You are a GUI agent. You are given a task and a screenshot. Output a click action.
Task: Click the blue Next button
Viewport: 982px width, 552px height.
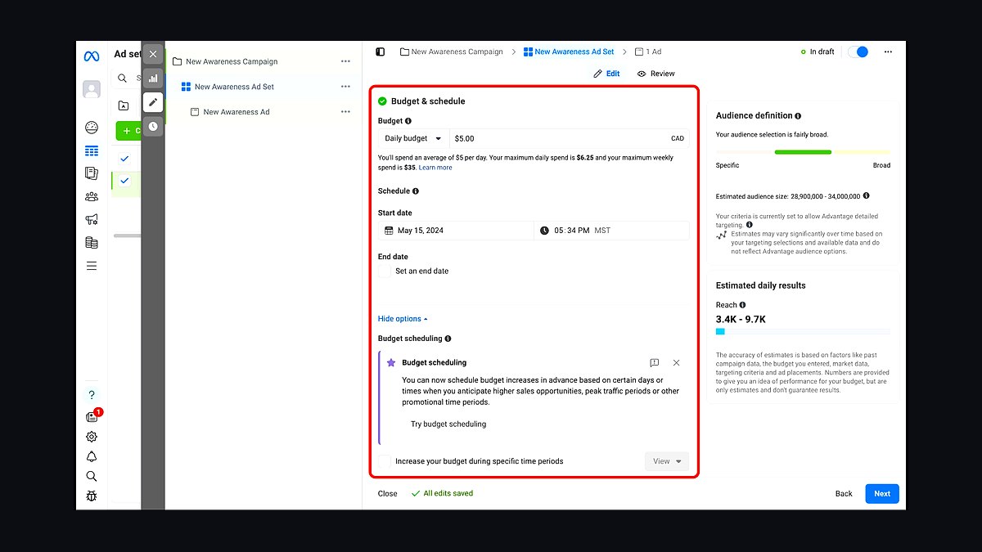[882, 493]
